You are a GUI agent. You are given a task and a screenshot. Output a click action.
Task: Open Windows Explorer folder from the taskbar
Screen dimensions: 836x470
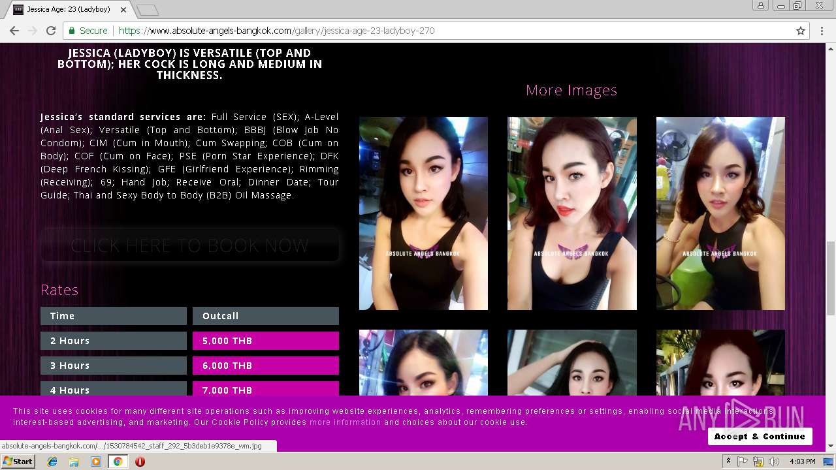click(74, 462)
